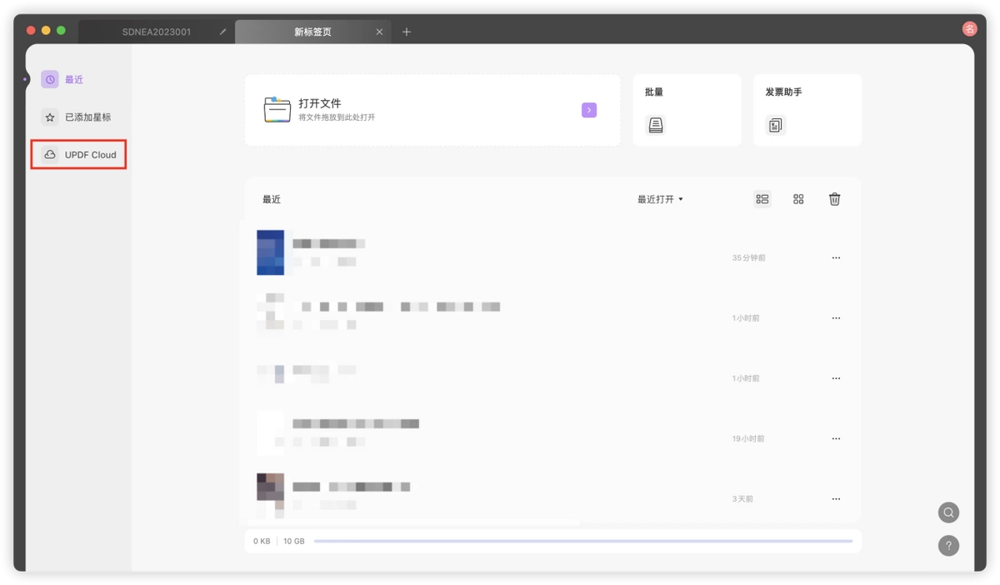Click the purple arrow in Open File card
The width and height of the screenshot is (1000, 585).
(x=589, y=110)
